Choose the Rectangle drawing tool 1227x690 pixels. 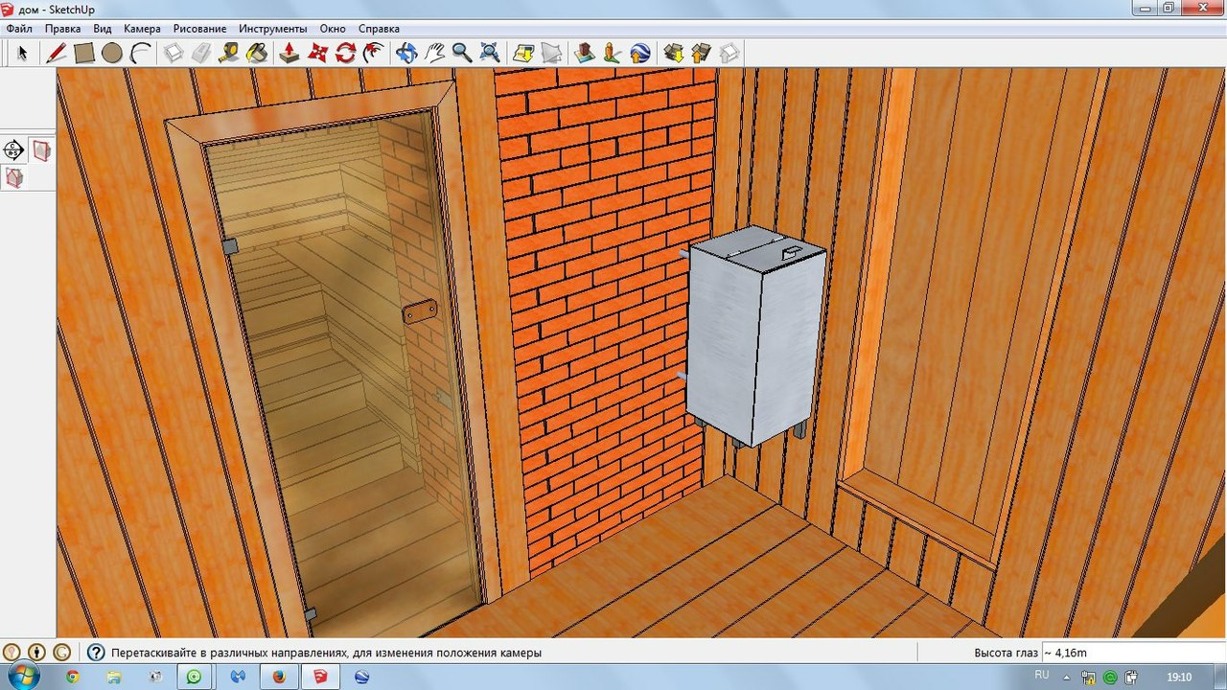tap(84, 53)
